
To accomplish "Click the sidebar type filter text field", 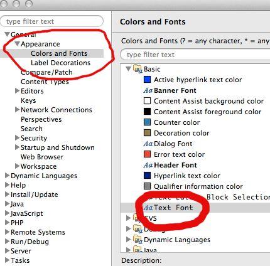I will 52,21.
